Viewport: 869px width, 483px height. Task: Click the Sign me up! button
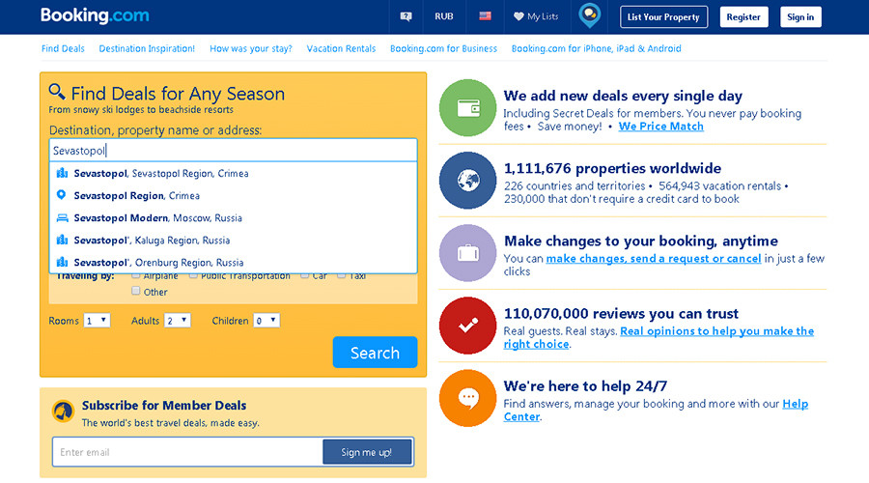click(367, 452)
